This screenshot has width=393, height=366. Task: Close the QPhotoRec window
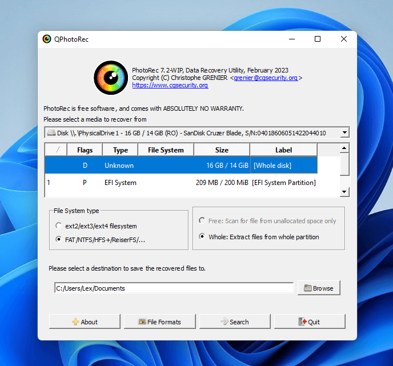tap(344, 39)
